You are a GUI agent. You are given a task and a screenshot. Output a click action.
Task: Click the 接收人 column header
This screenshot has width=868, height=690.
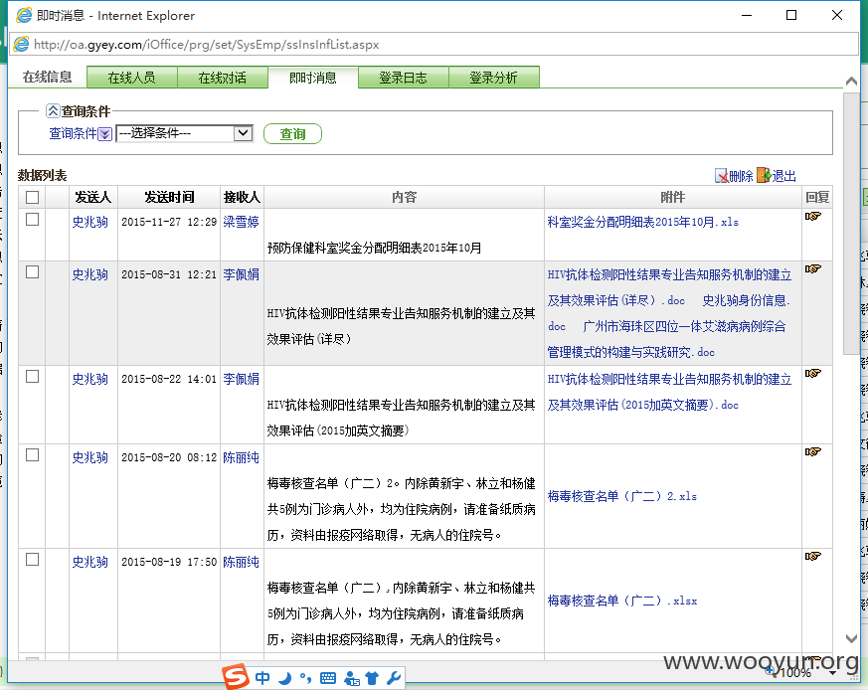coord(242,197)
